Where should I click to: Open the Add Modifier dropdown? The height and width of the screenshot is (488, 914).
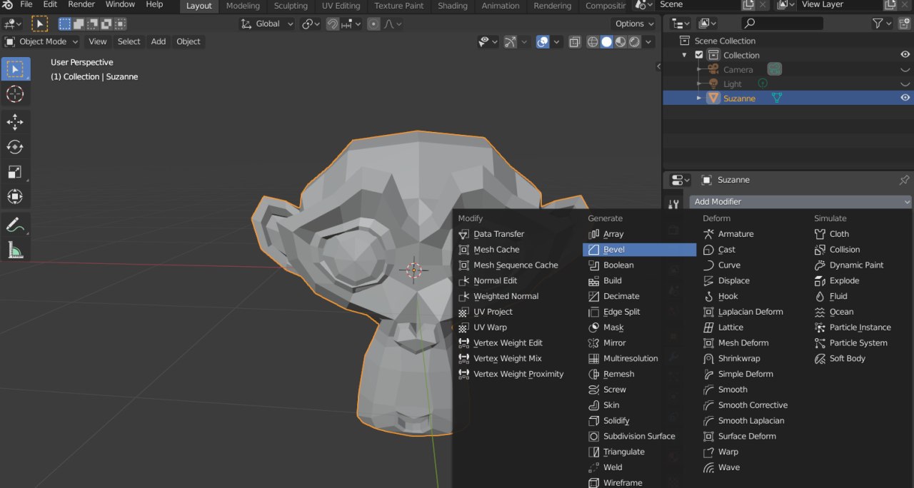[800, 202]
